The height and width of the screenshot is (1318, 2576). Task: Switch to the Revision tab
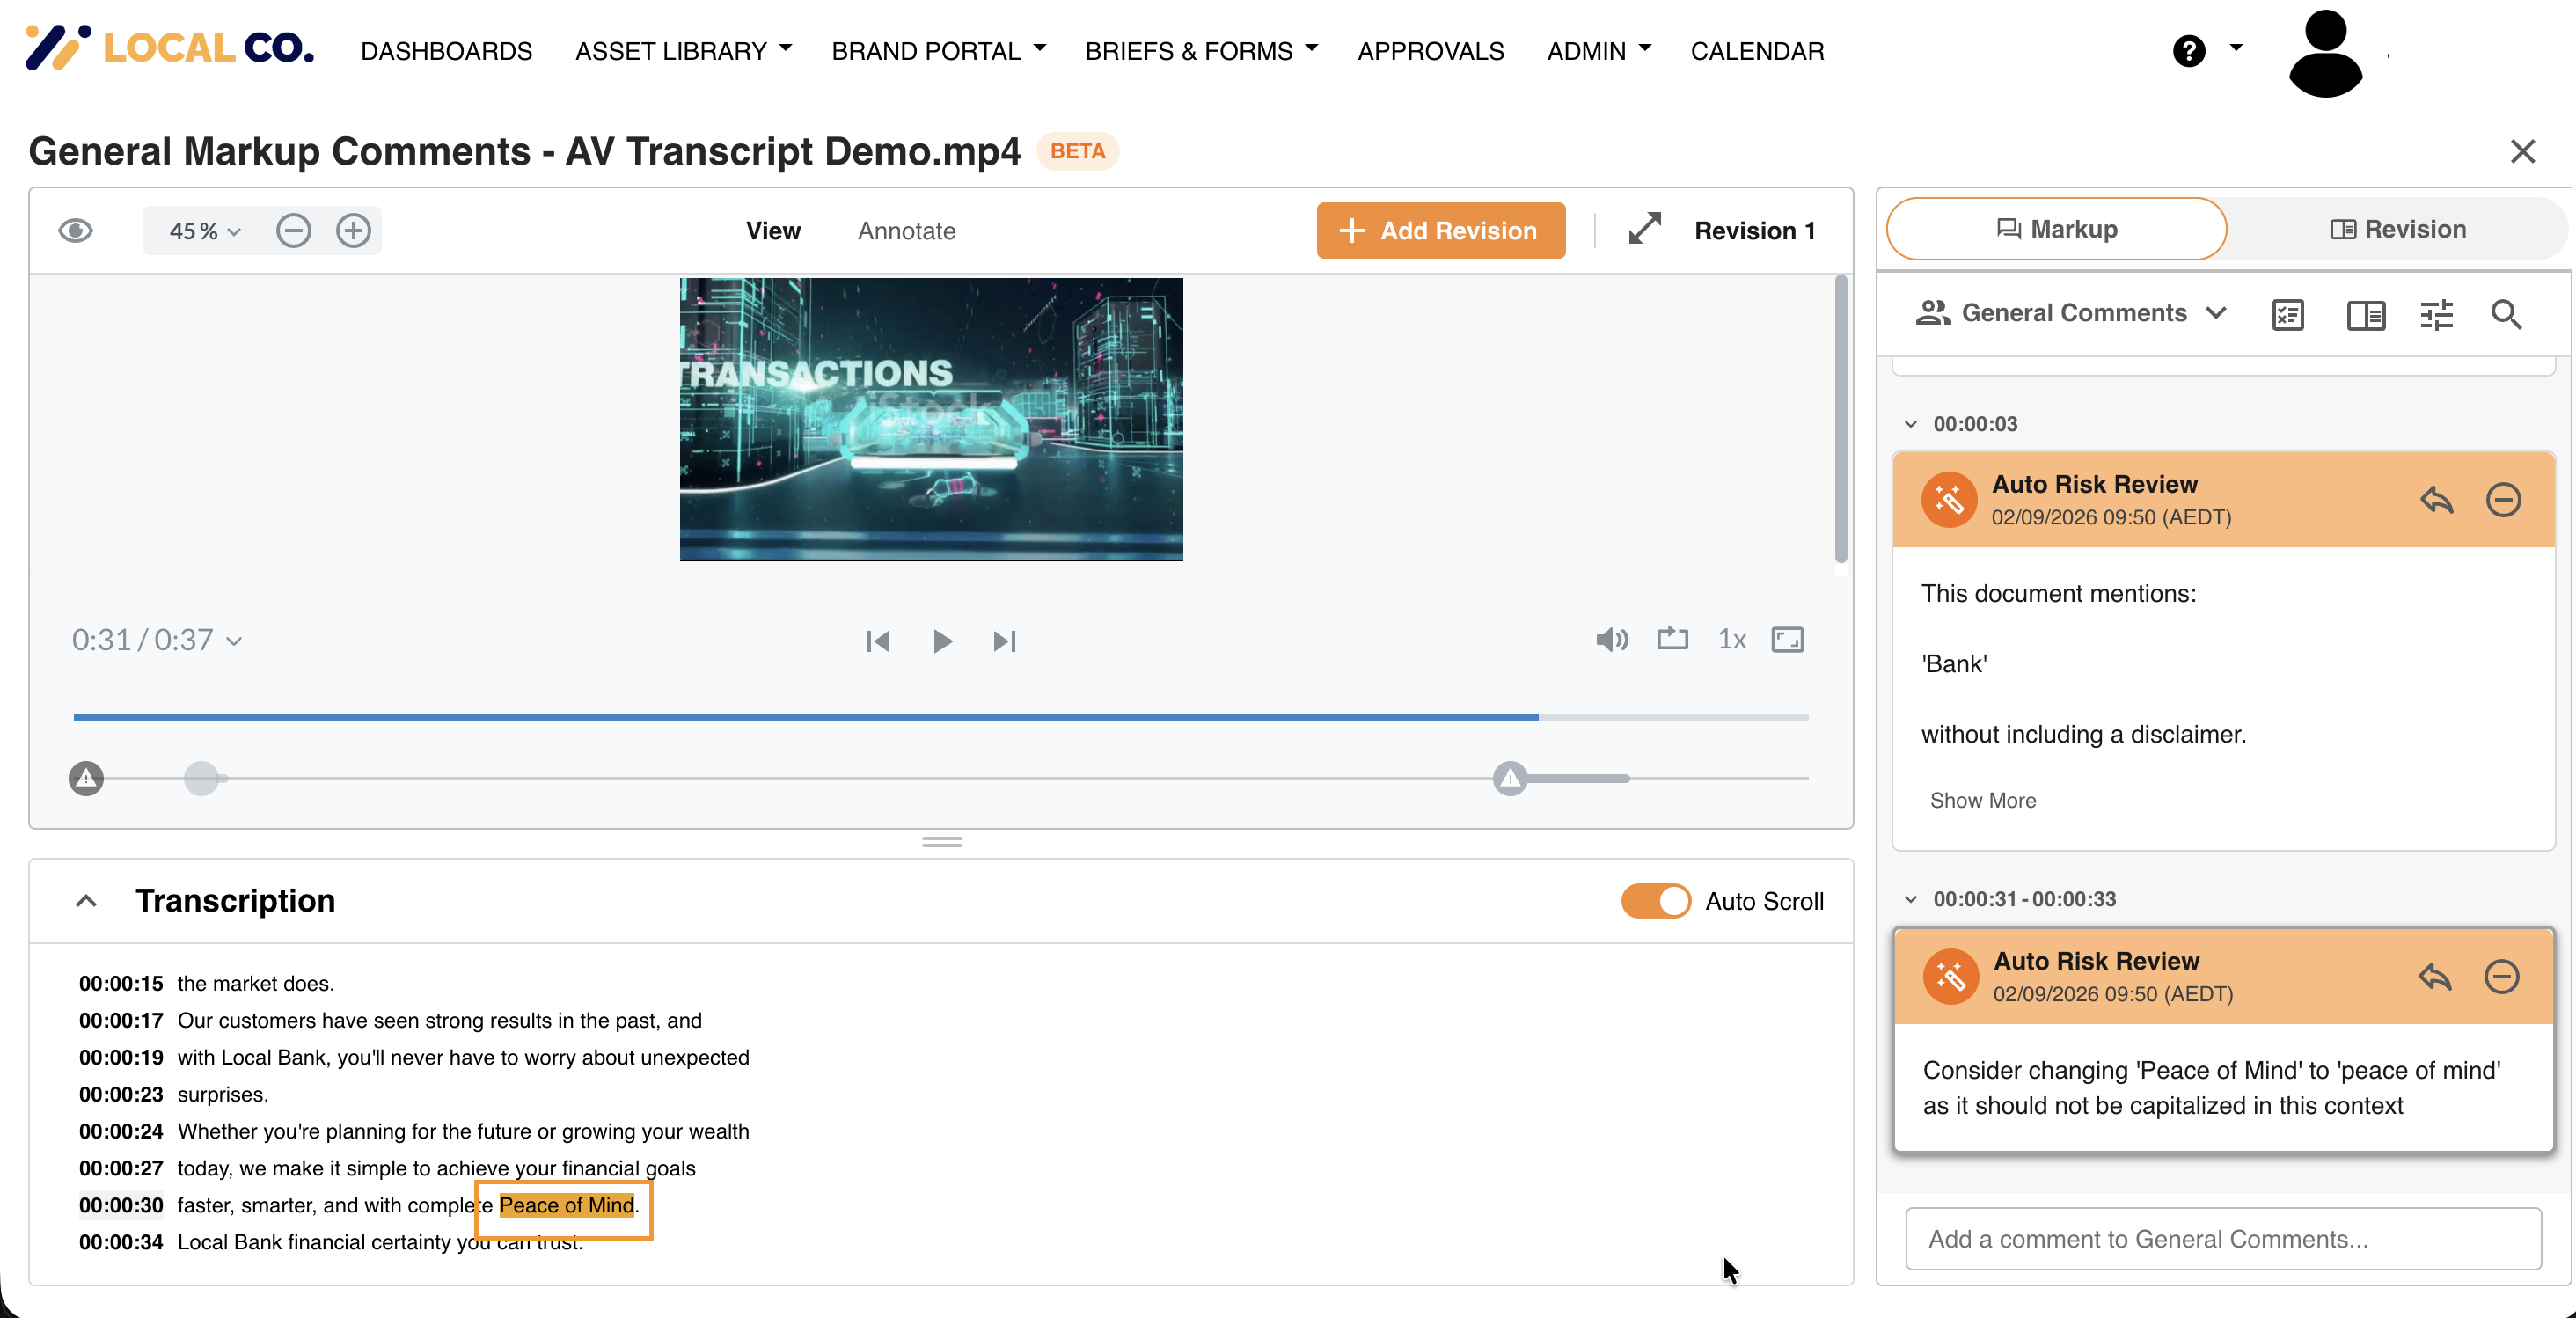click(2397, 229)
